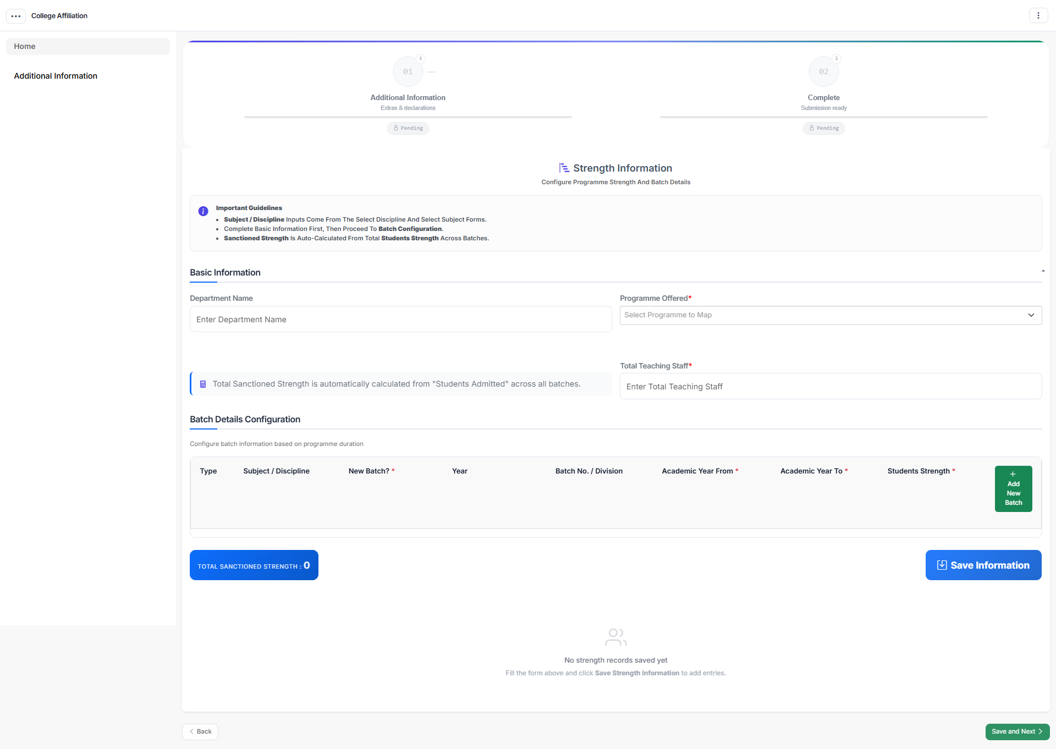
Task: Click the Important Guidelines info icon
Action: click(203, 211)
